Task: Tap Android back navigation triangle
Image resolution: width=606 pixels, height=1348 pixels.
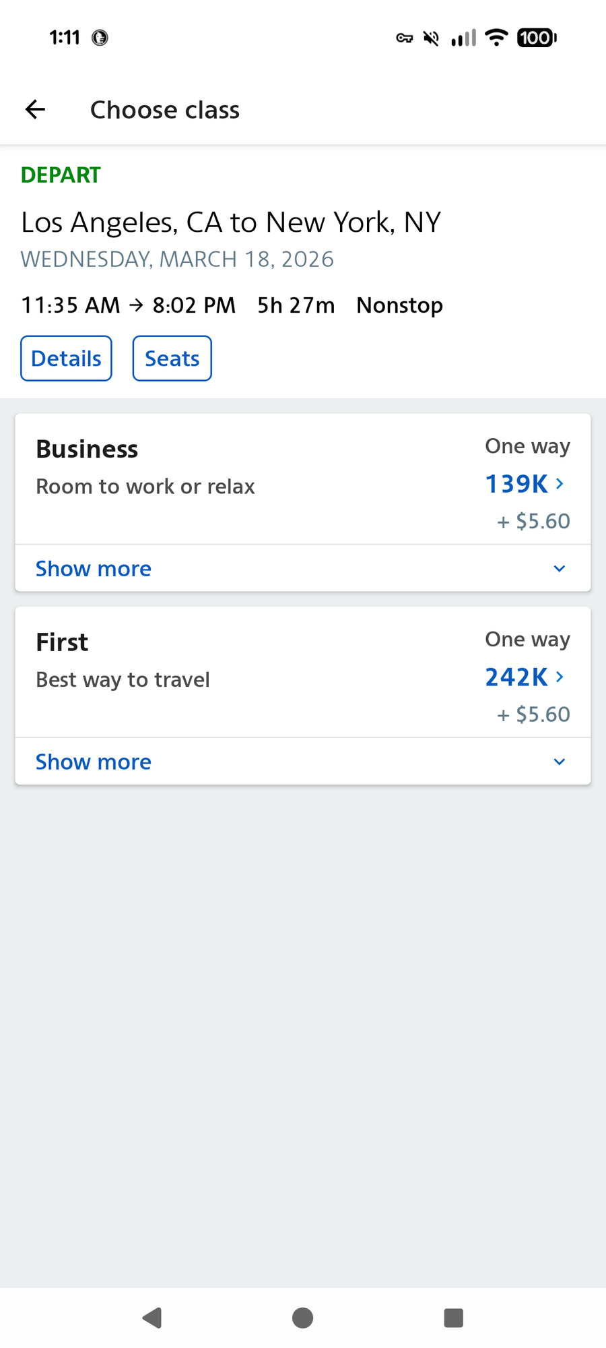Action: point(152,1318)
